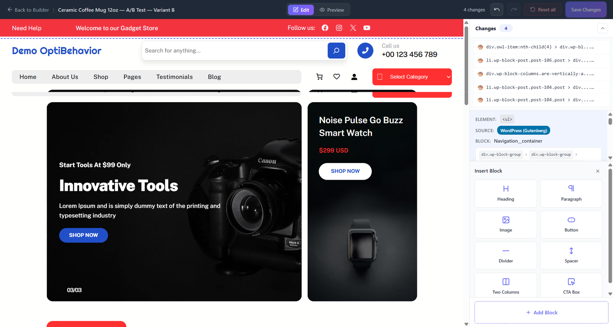Open the YouTube social icon

click(x=367, y=28)
